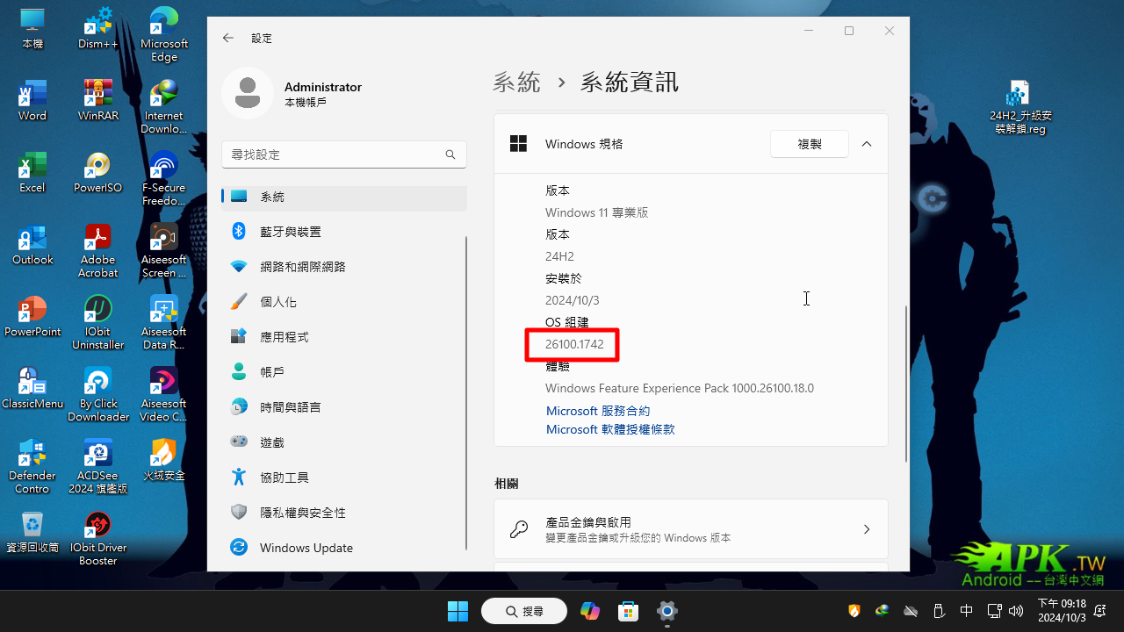Select 遊戲 in the sidebar
Screen dimensions: 1124x632
point(344,442)
